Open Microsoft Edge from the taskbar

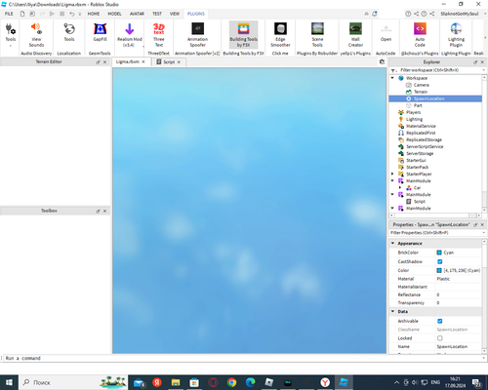[250, 382]
